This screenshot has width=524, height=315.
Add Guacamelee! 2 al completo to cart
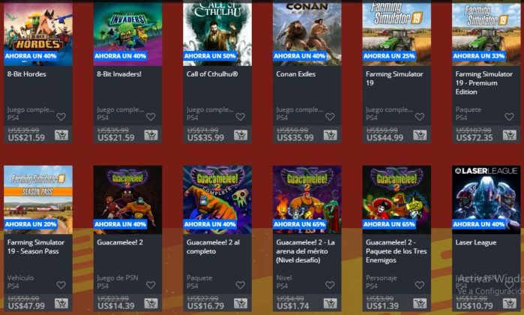coord(241,303)
